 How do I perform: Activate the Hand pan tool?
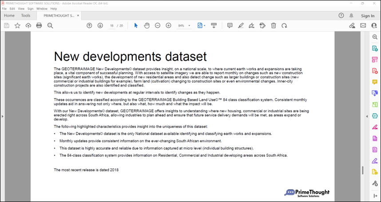click(x=147, y=25)
